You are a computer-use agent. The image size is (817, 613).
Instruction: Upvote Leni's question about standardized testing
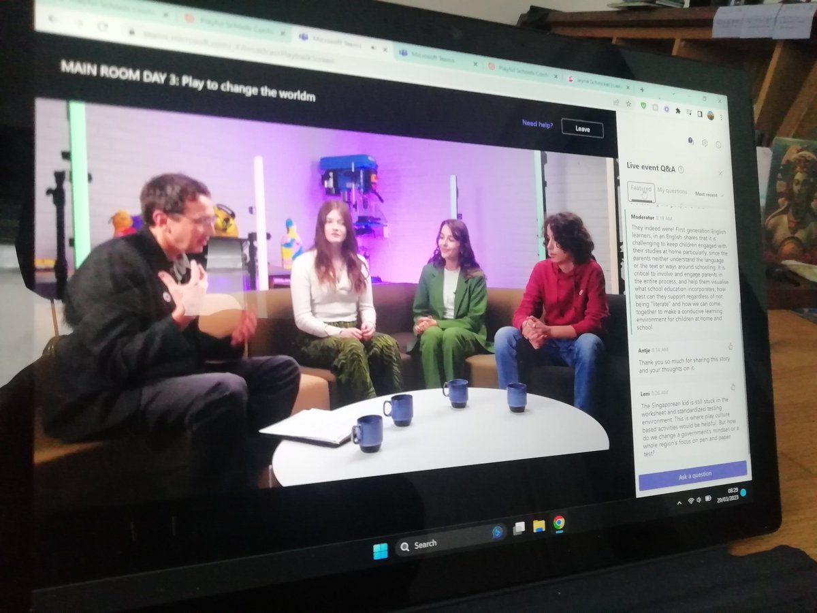733,387
